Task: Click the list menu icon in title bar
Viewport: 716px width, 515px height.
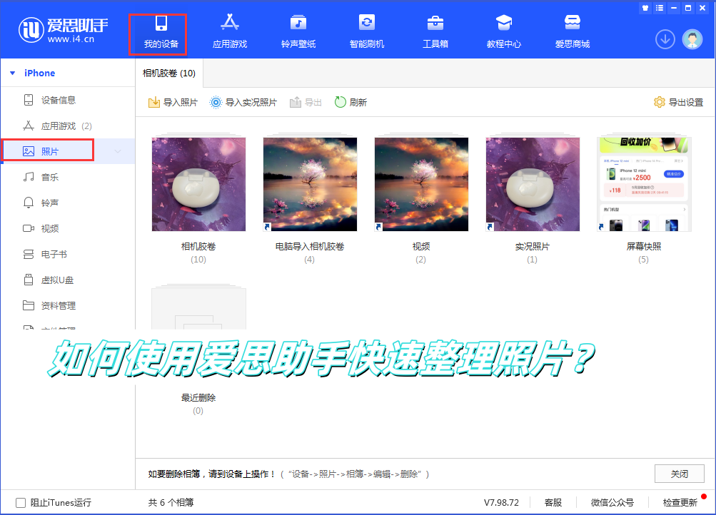Action: pos(660,8)
